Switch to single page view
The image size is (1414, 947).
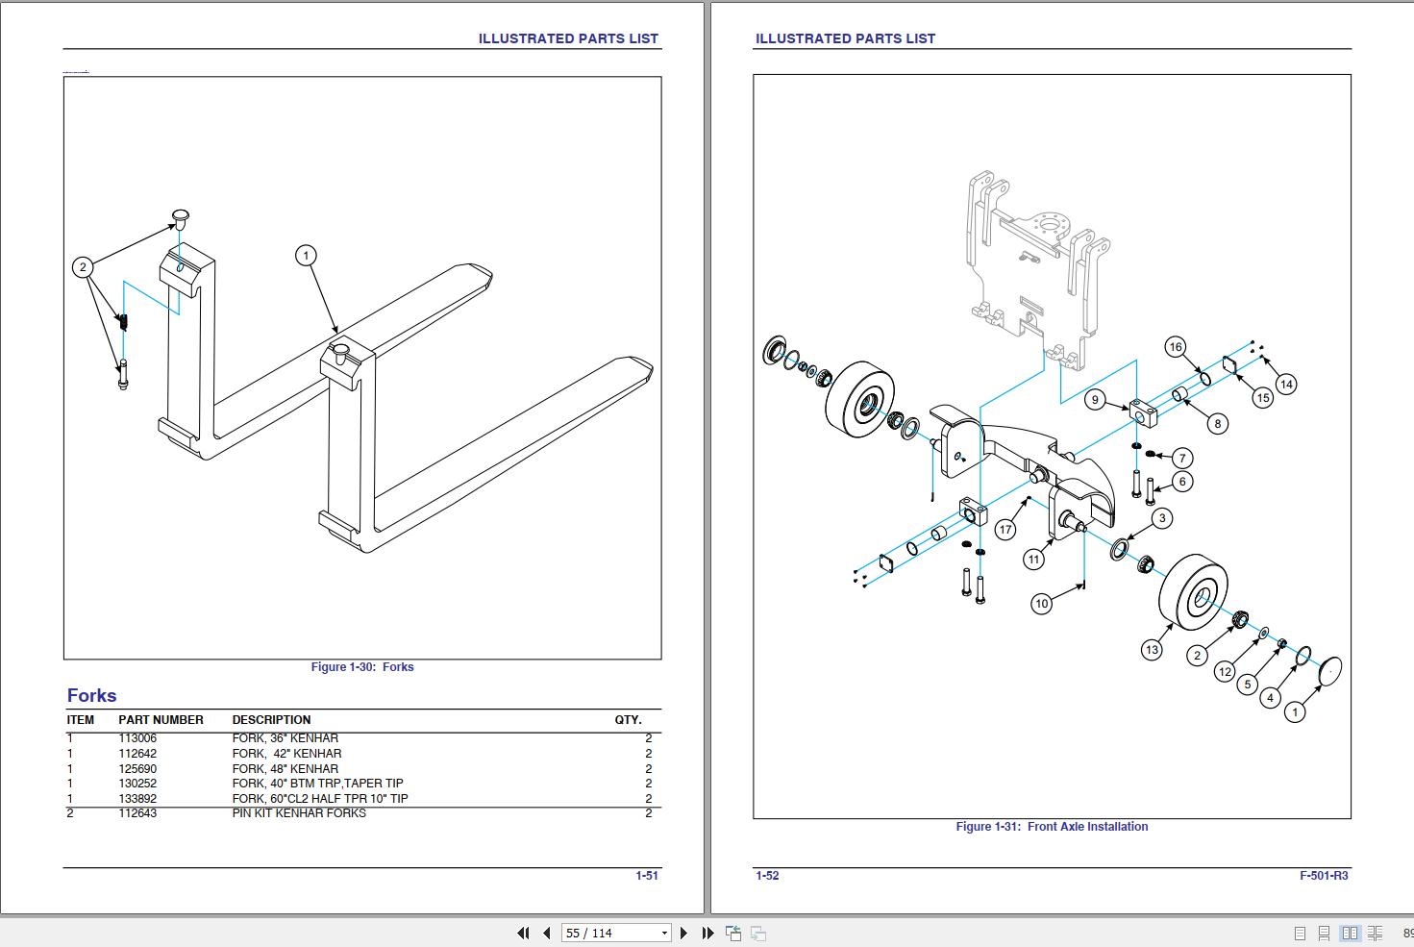click(x=1300, y=933)
